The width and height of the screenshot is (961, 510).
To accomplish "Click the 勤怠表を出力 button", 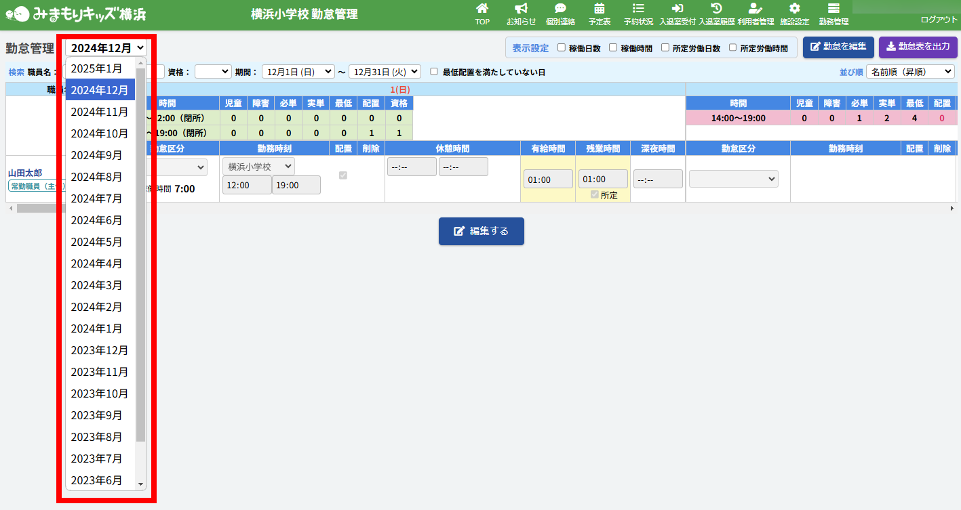I will [918, 47].
